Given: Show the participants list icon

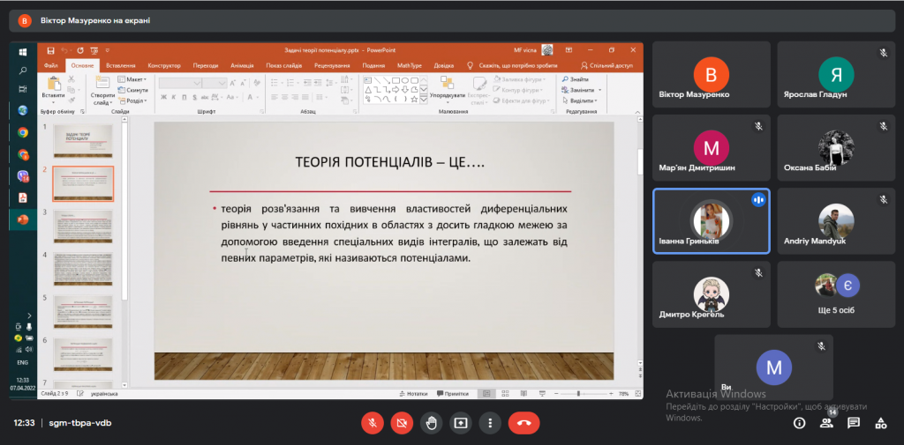Looking at the screenshot, I should (826, 423).
